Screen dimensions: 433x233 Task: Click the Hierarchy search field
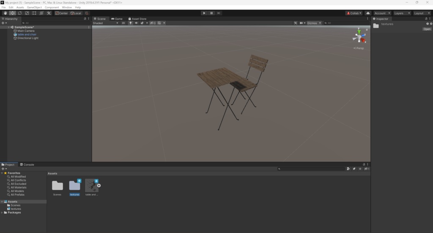[56, 23]
